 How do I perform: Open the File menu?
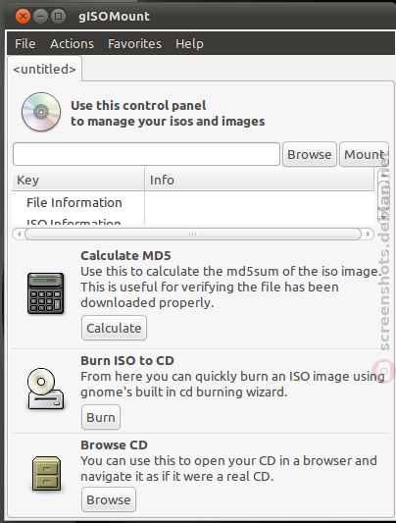coord(25,44)
